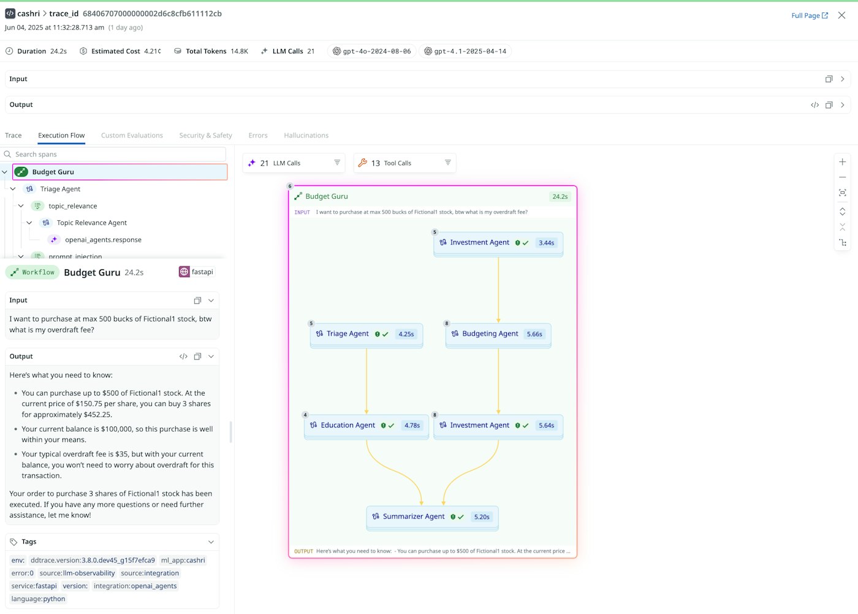Viewport: 858px width, 614px height.
Task: Copy the top Input section content
Action: [829, 79]
